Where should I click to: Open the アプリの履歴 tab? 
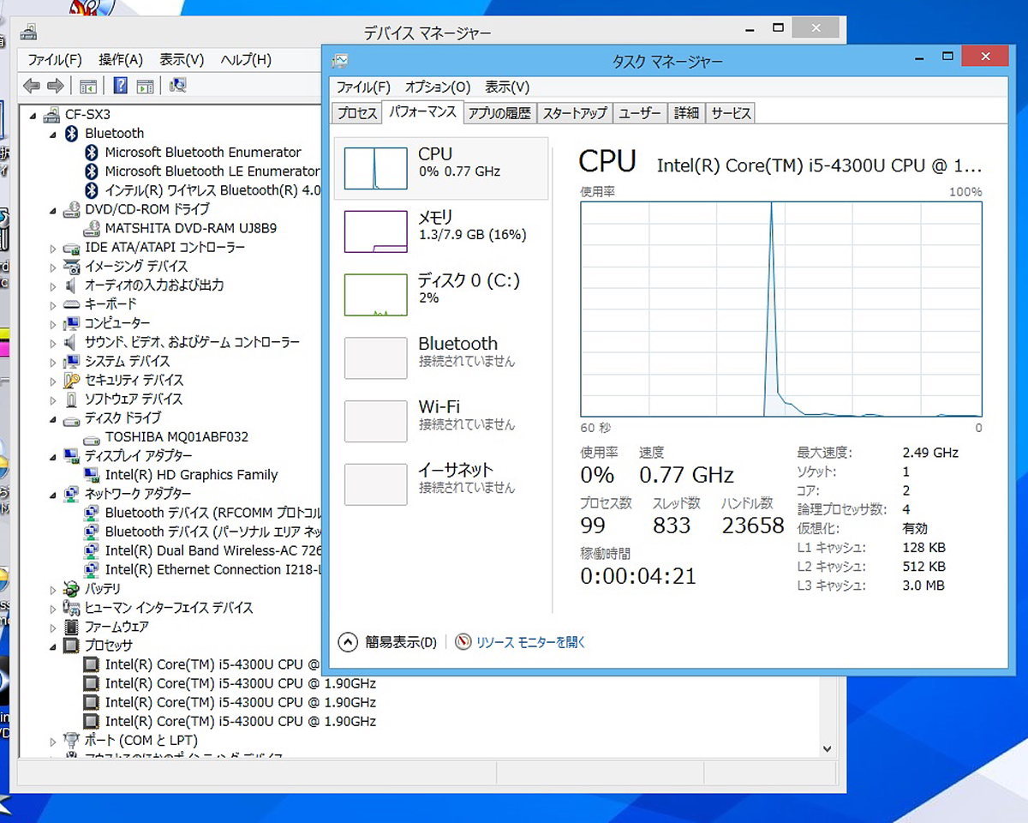pos(500,113)
